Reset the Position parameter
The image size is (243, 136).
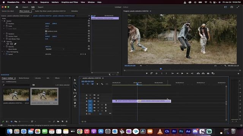[x=89, y=23]
